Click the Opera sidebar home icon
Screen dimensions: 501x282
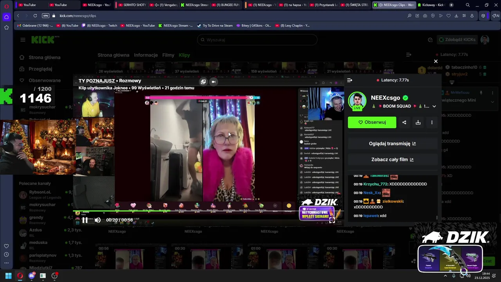(x=6, y=17)
